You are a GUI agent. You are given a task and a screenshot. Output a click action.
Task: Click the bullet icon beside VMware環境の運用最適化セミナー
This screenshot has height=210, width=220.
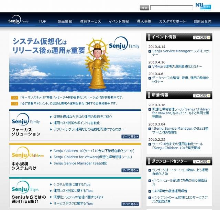tap(150, 67)
